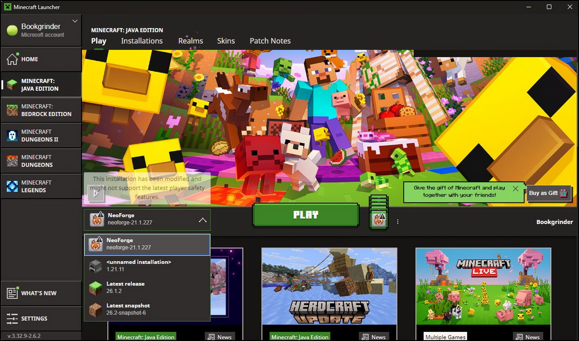The width and height of the screenshot is (579, 341).
Task: Click the launcher version v.3.32.9-2.6.2 text
Action: [24, 336]
